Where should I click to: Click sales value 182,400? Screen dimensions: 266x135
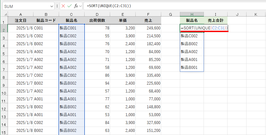click(148, 44)
